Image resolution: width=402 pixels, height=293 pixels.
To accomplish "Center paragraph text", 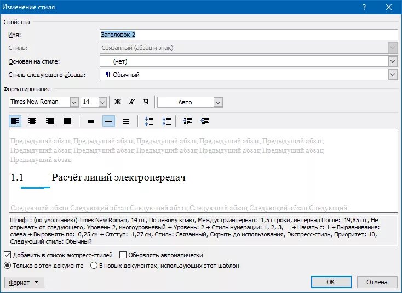I will (32, 121).
